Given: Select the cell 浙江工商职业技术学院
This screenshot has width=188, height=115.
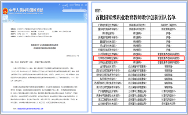Looking at the screenshot, I should [x=108, y=100].
